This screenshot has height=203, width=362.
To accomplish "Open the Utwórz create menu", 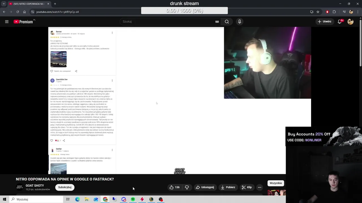I will tap(324, 21).
